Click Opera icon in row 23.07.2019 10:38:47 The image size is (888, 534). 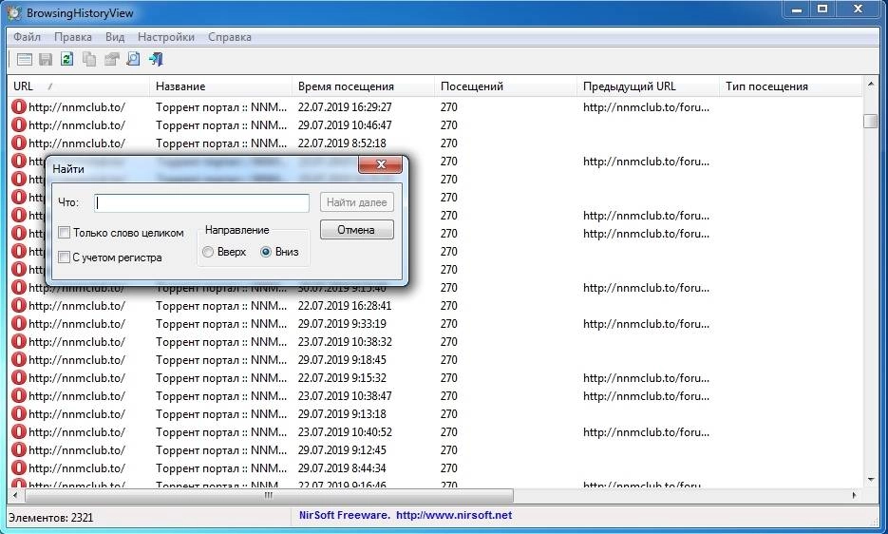click(x=19, y=395)
